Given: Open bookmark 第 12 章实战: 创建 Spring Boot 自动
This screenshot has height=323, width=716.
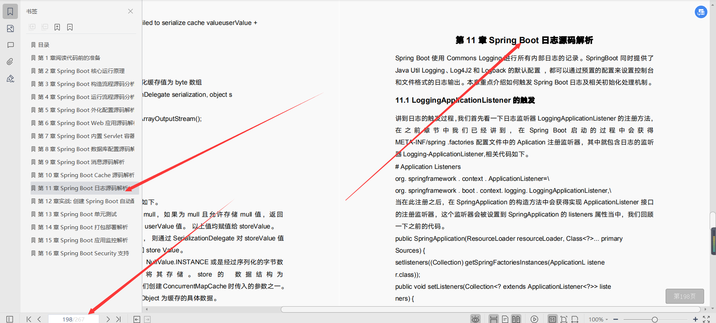Looking at the screenshot, I should click(x=84, y=201).
